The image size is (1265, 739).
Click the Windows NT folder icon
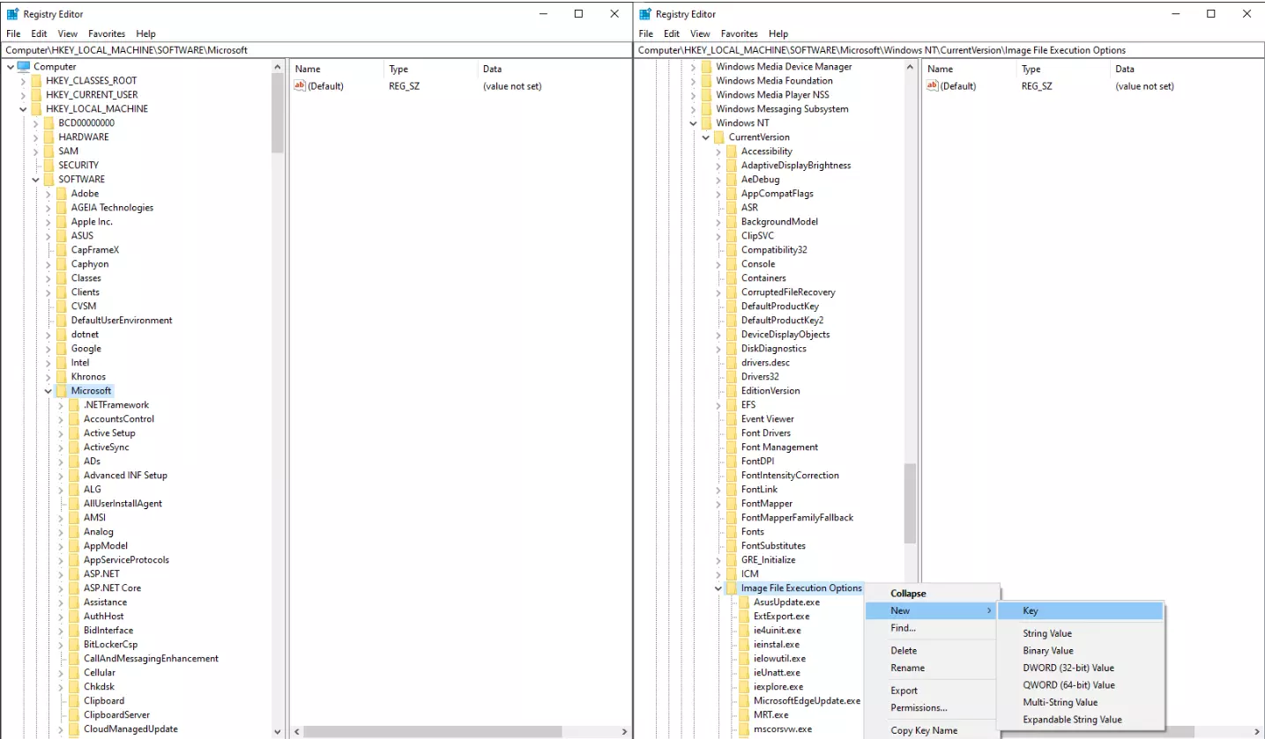point(706,123)
